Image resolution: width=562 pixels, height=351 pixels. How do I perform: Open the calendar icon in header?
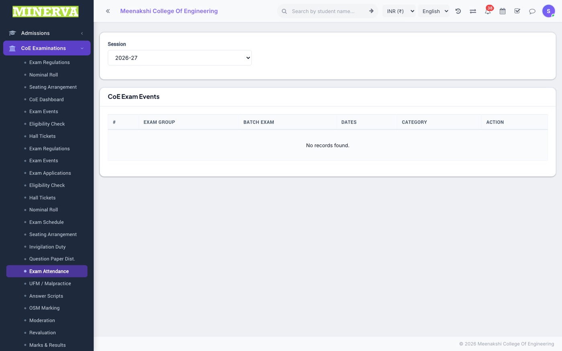coord(503,11)
